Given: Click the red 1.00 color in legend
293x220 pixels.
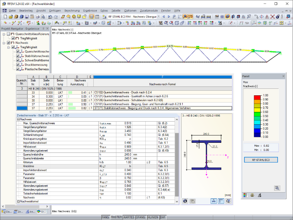Looking at the screenshot, I should pos(257,98).
